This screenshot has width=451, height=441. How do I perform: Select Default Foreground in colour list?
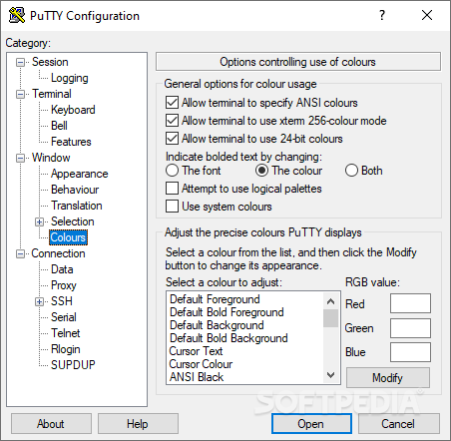coord(244,299)
